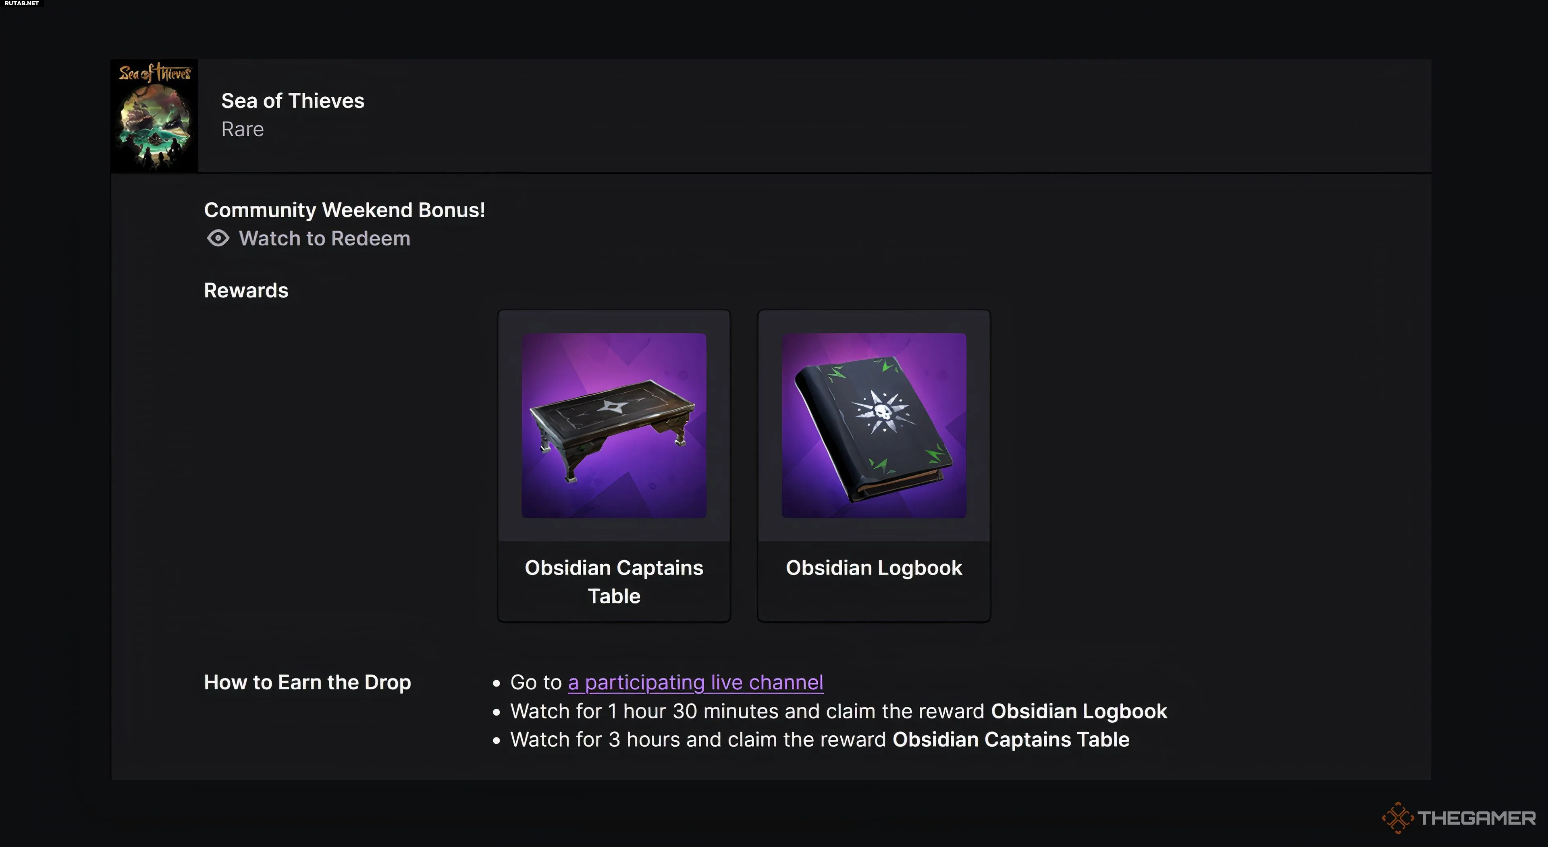The width and height of the screenshot is (1548, 847).
Task: Open the Obsidian Captains Table reward image
Action: [x=613, y=426]
